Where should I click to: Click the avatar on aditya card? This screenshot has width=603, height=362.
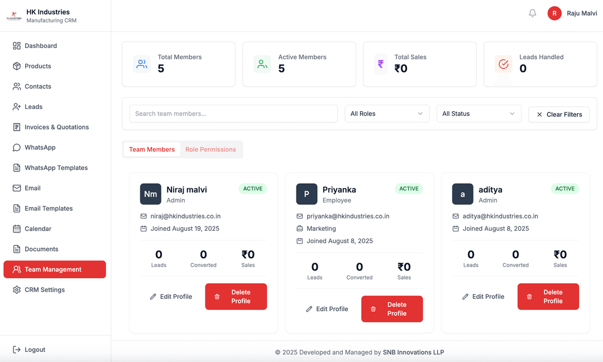coord(463,194)
